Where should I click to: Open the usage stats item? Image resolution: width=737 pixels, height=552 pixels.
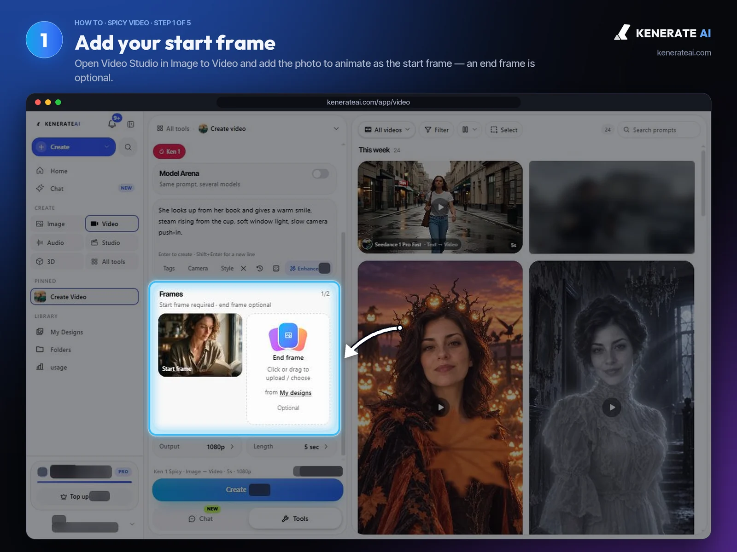pos(85,367)
